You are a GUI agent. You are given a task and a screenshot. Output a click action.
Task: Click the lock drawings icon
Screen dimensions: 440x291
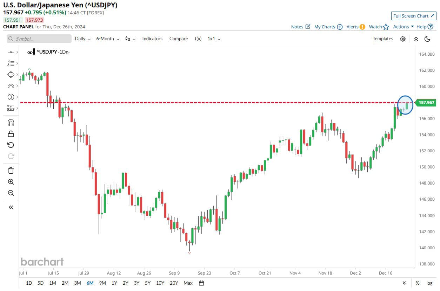click(x=11, y=134)
